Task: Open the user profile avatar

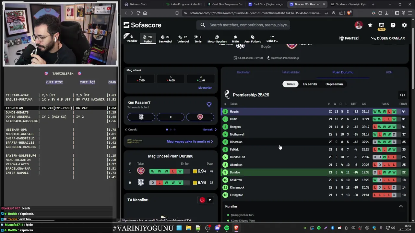Action: [359, 25]
